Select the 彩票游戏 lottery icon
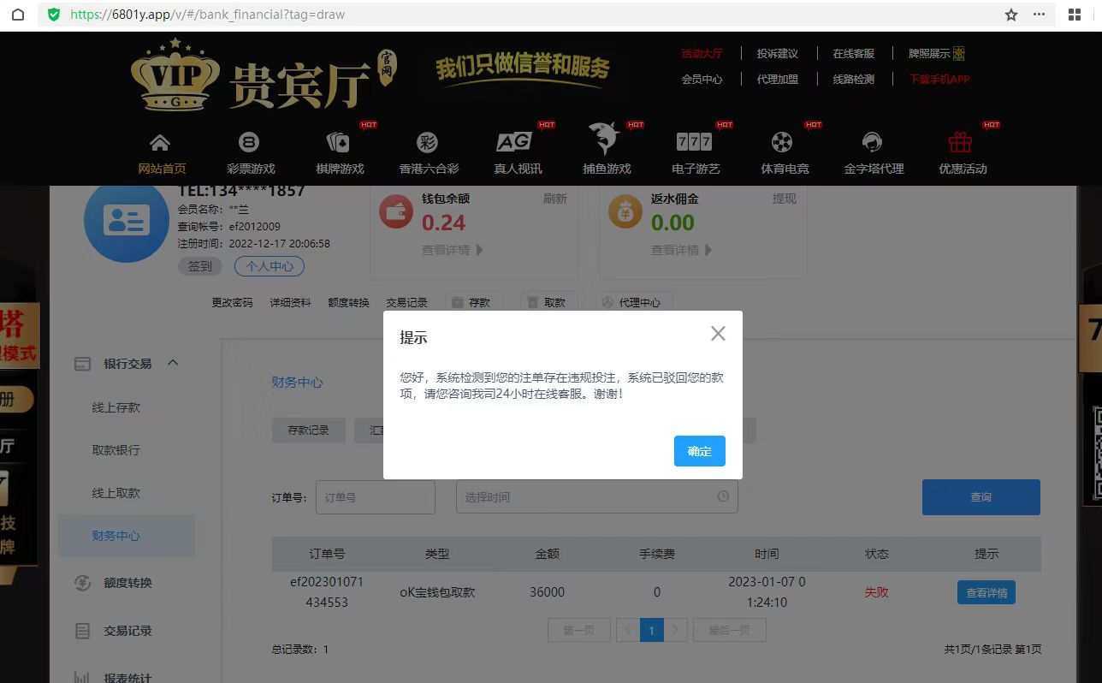Image resolution: width=1102 pixels, height=683 pixels. tap(250, 143)
